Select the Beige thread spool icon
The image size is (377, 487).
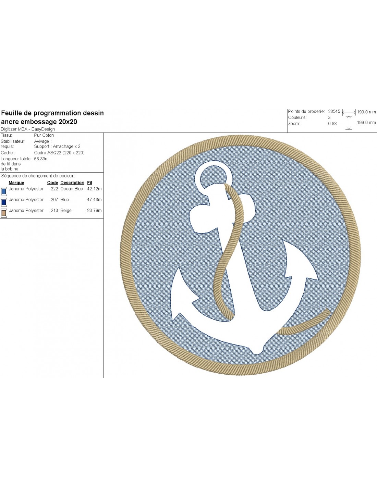4,213
